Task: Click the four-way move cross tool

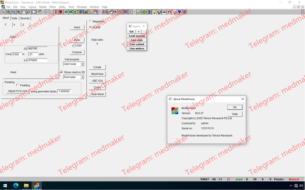Action: (34, 12)
